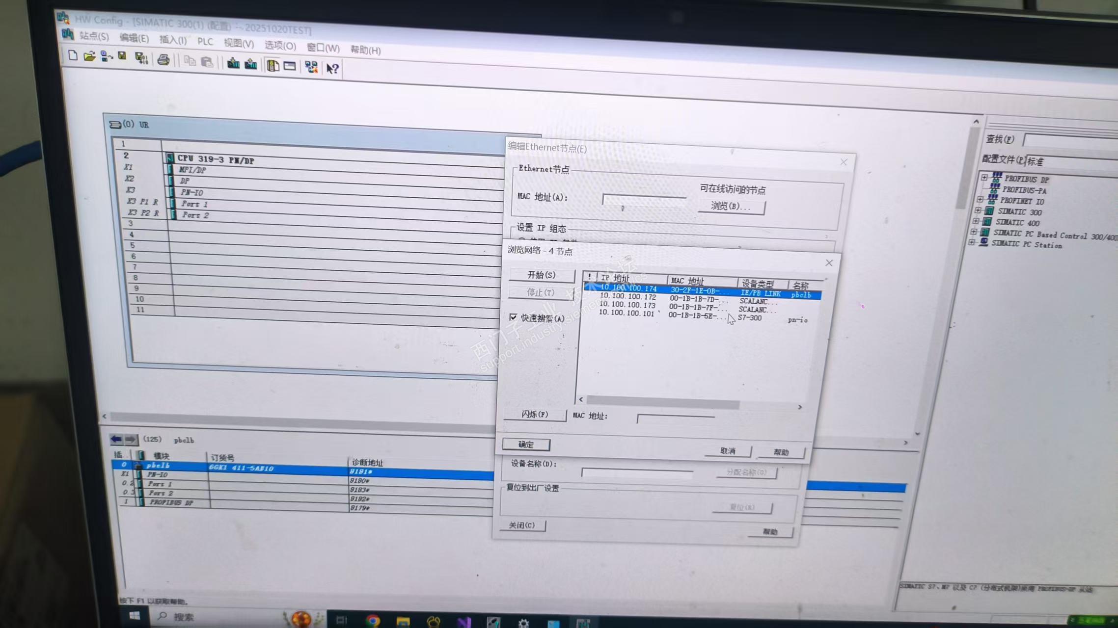This screenshot has width=1118, height=628.
Task: Expand the SIMATIC PC Station node
Action: click(972, 242)
